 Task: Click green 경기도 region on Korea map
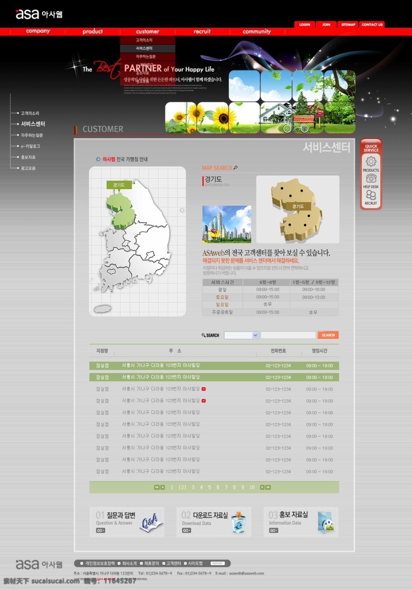pos(120,212)
